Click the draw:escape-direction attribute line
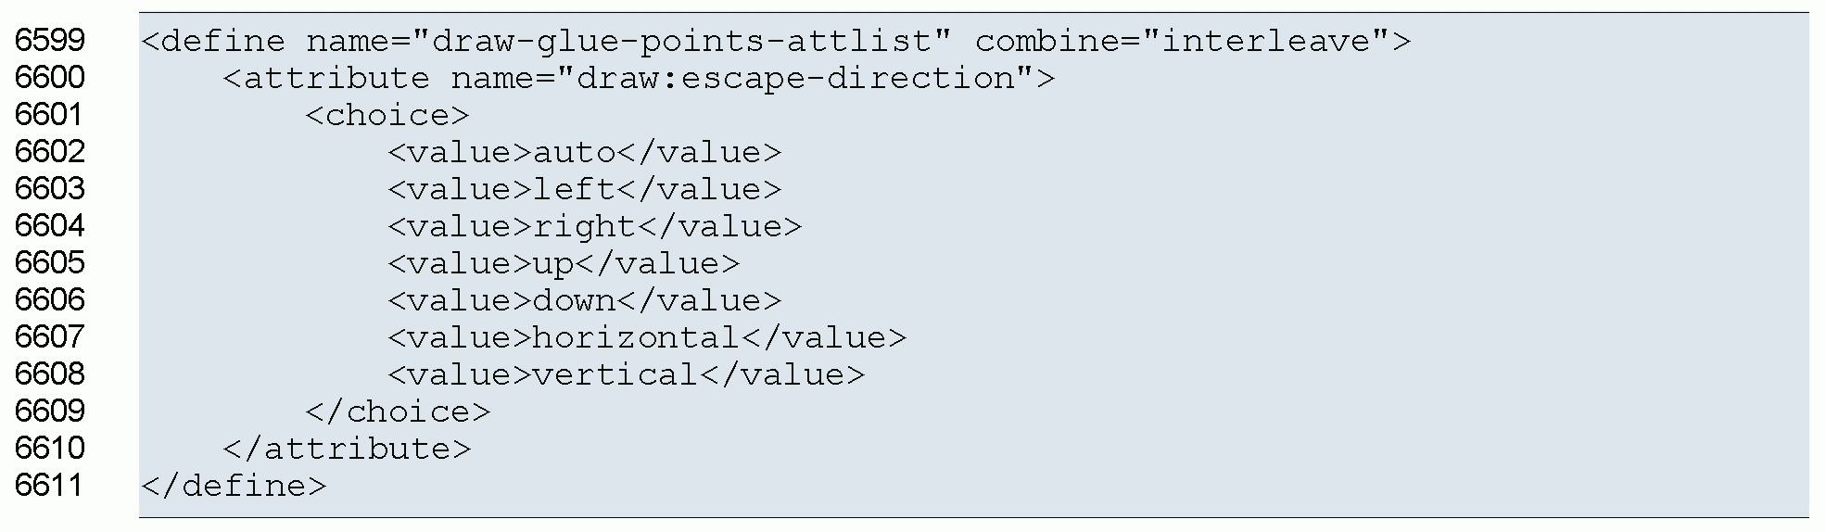 pos(638,79)
